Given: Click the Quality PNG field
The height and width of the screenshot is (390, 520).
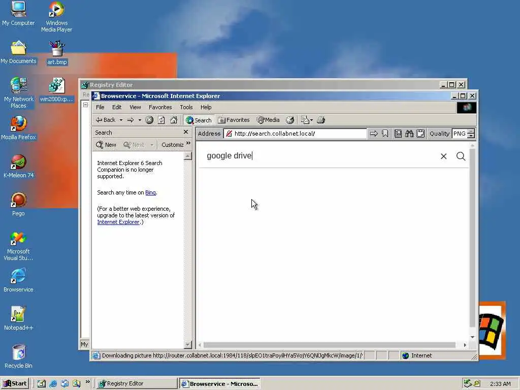Looking at the screenshot, I should tap(460, 134).
